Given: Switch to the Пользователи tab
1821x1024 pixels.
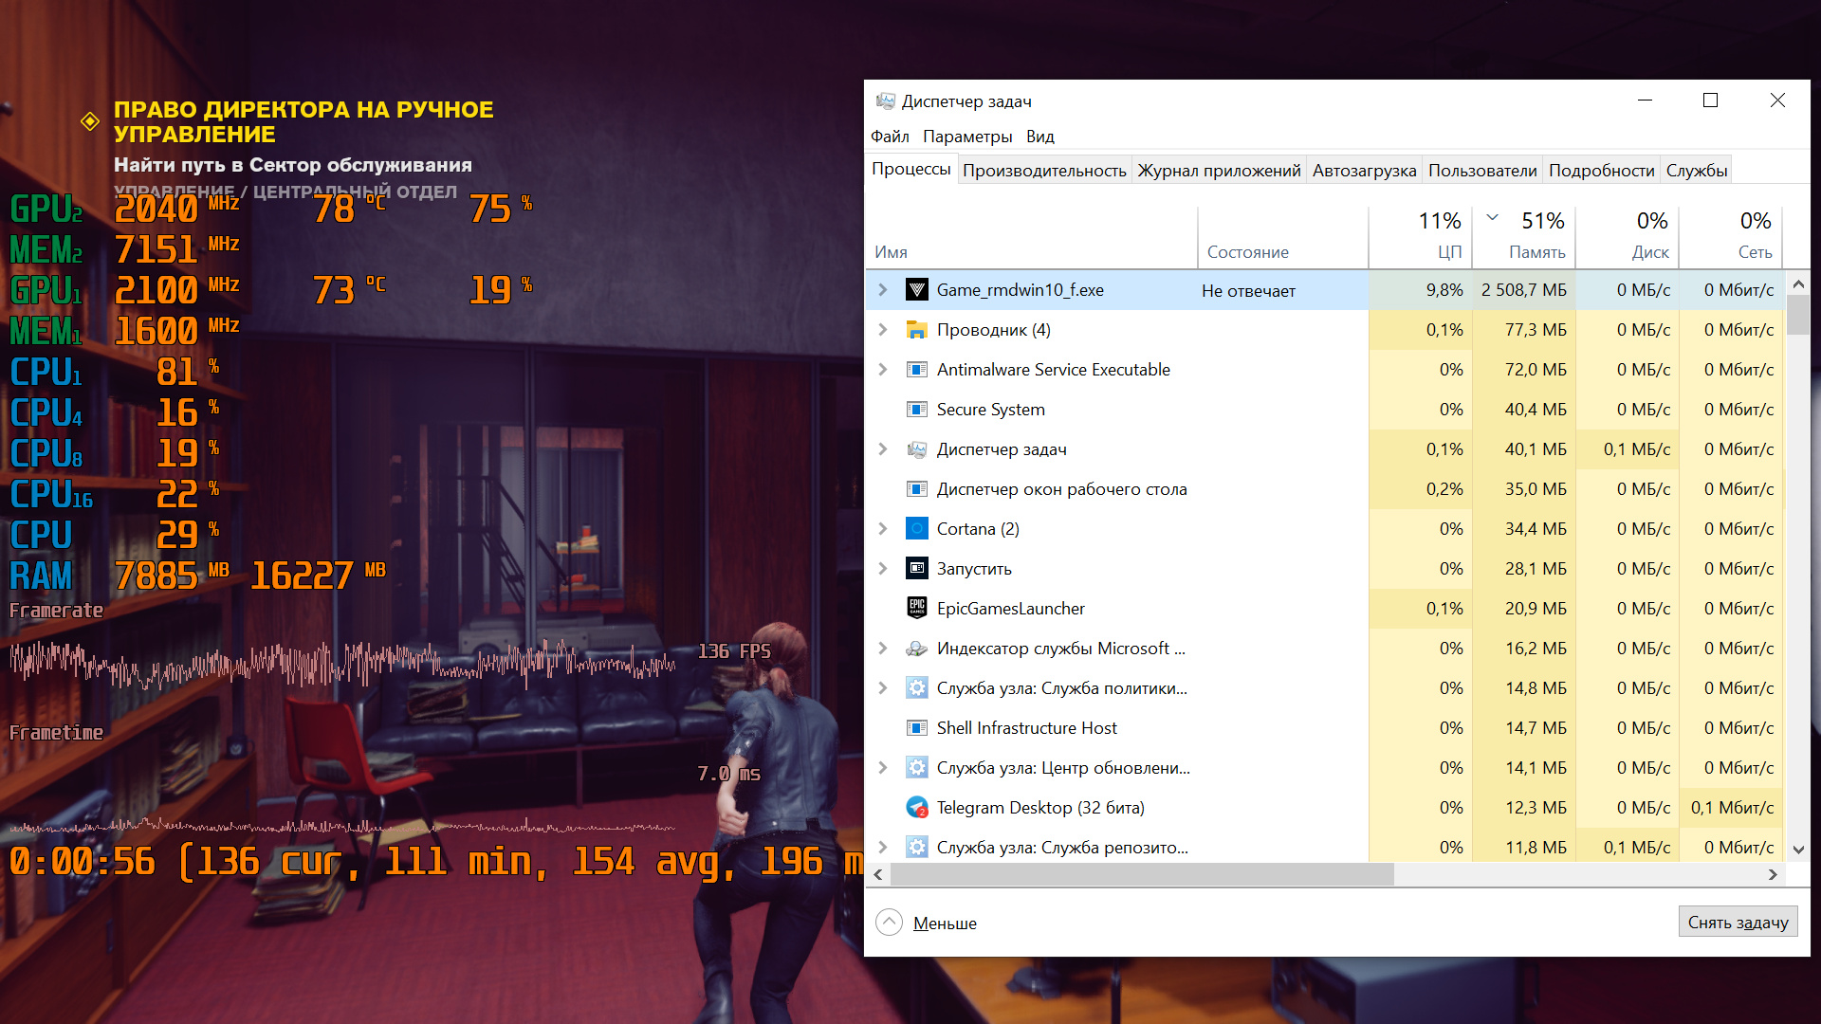Looking at the screenshot, I should coord(1482,171).
